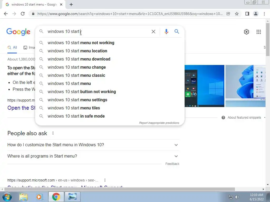Launch Windows Media Player from taskbar
Image resolution: width=270 pixels, height=202 pixels.
39,197
